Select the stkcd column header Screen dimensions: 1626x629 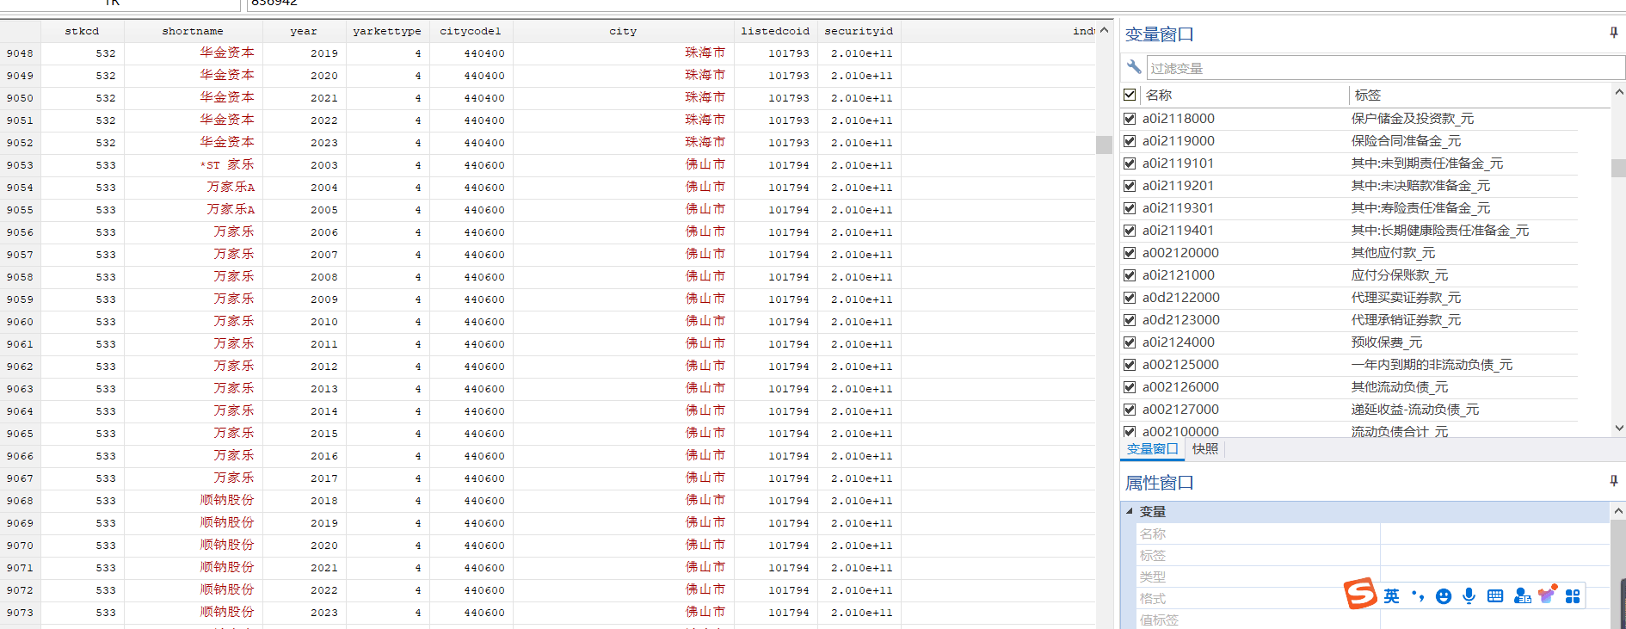[x=83, y=31]
